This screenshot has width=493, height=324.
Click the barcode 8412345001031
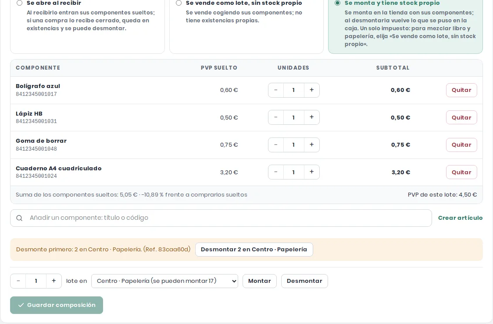coord(36,122)
